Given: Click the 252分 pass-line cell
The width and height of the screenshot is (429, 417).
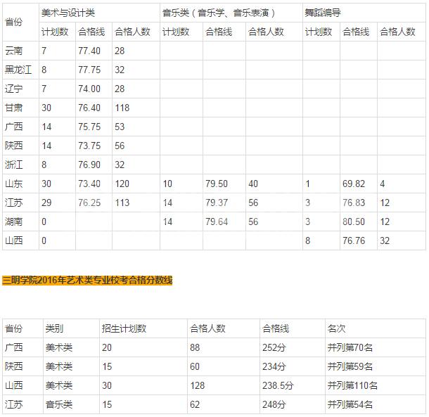Looking at the screenshot, I should click(x=274, y=347).
